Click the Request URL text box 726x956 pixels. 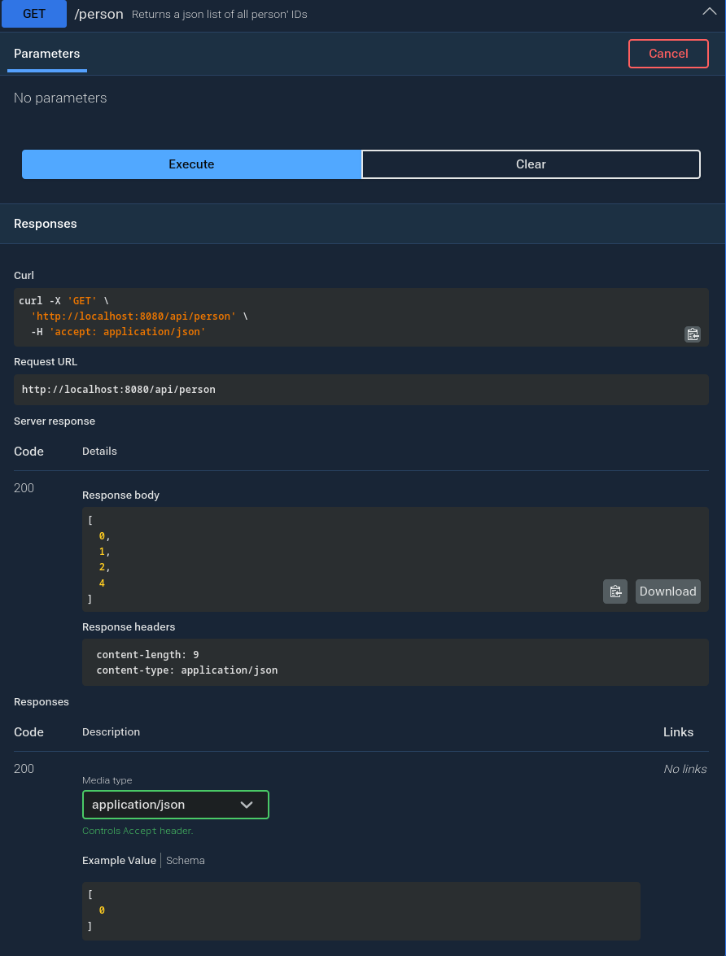361,390
